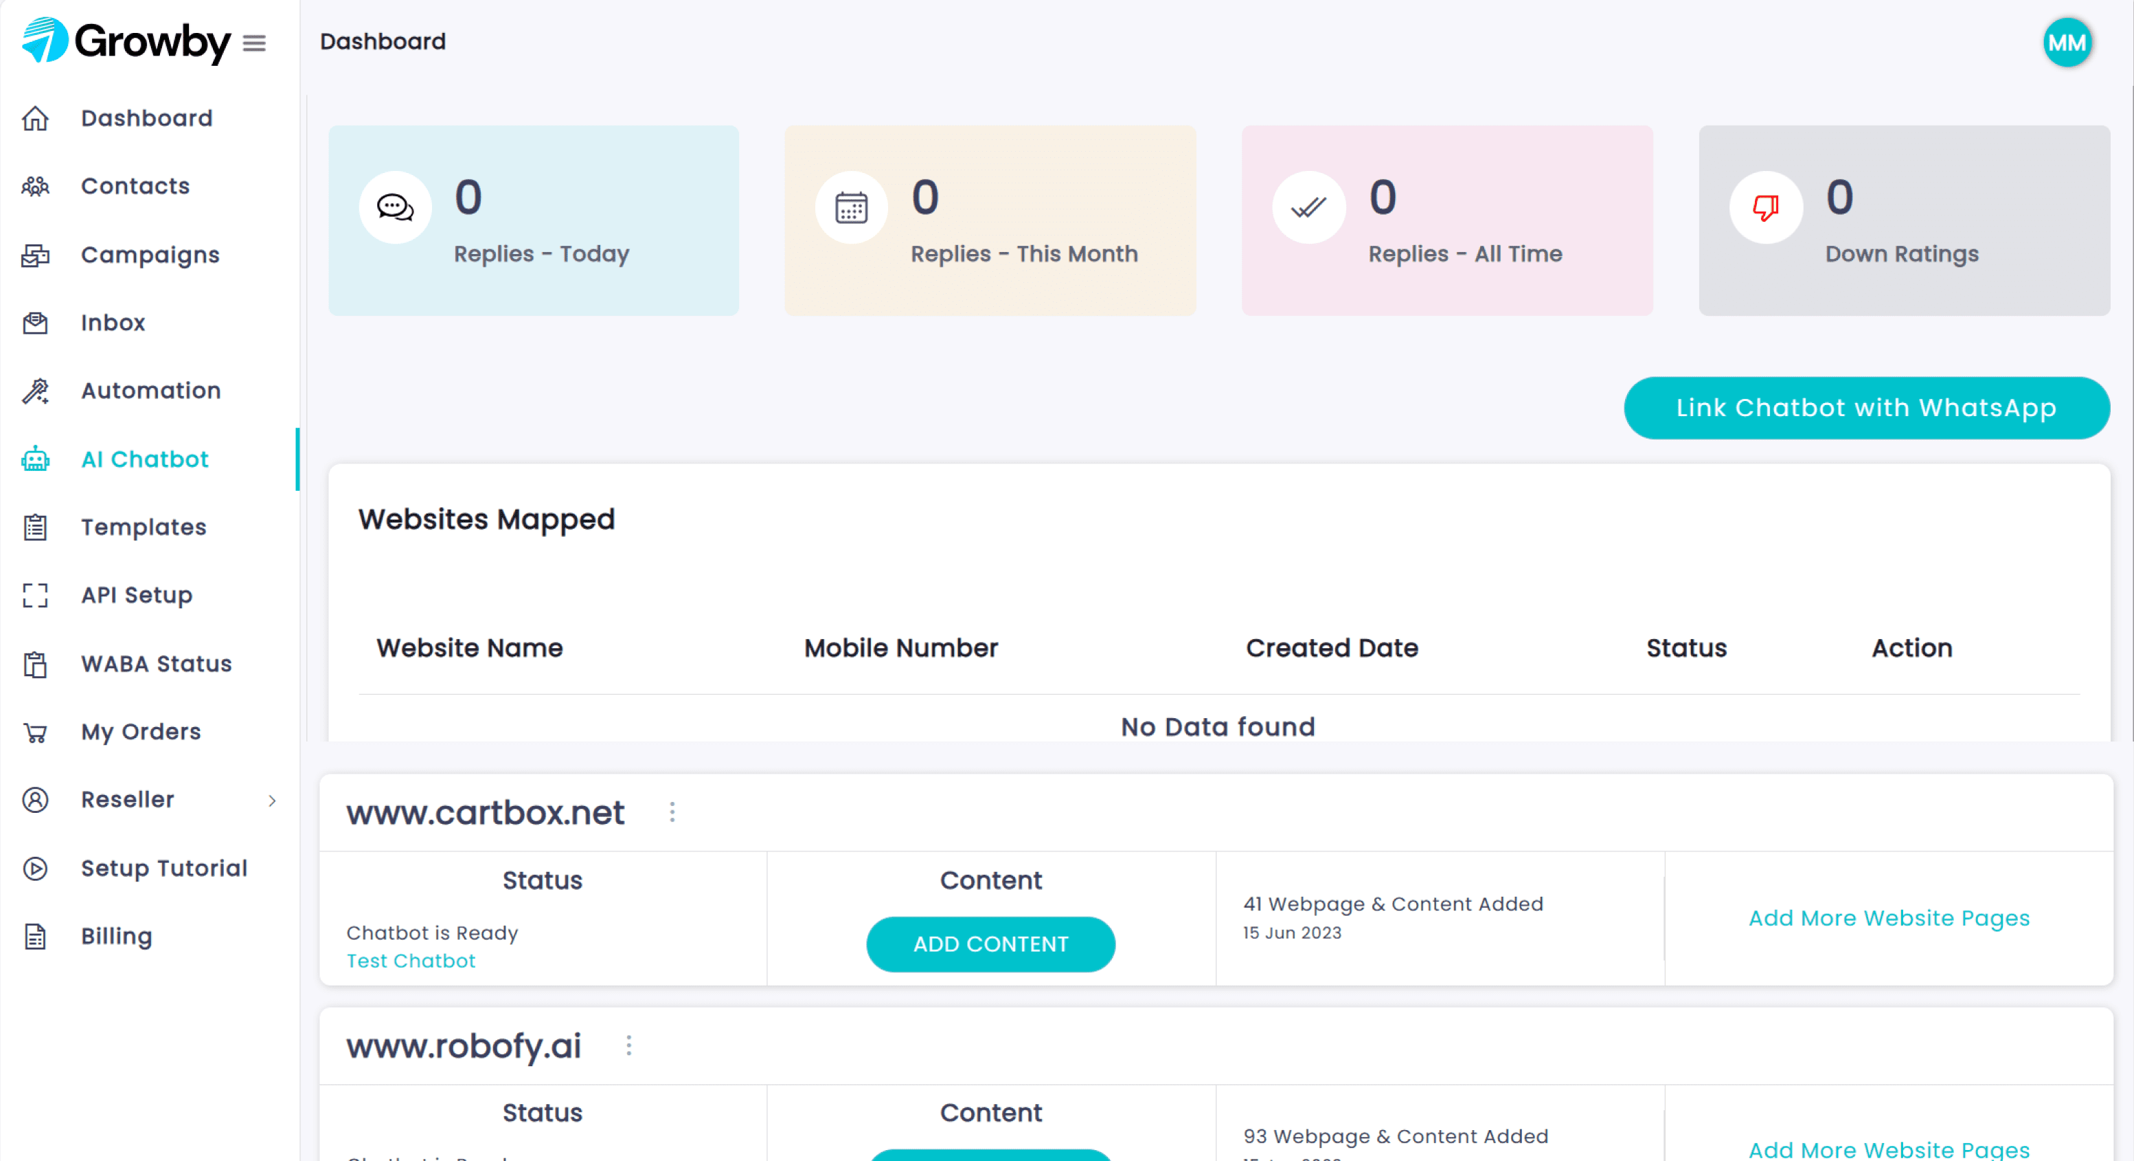Open API Setup in the sidebar
Screen dimensions: 2134x1161
pyautogui.click(x=137, y=595)
